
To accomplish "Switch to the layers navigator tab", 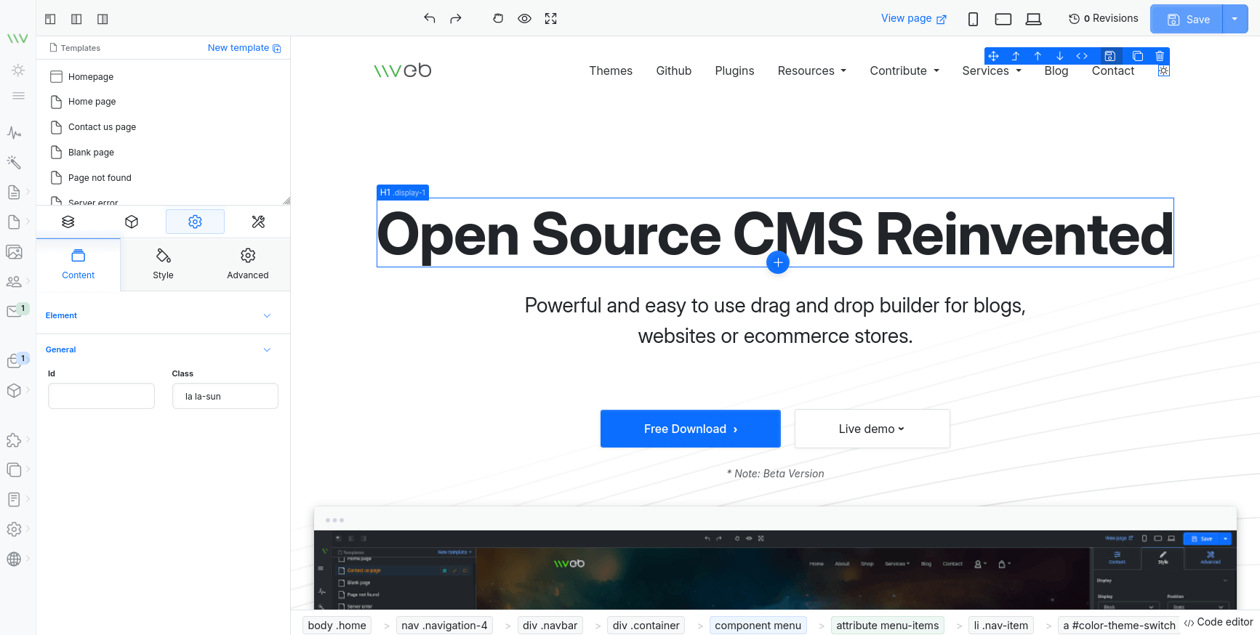I will click(x=68, y=222).
